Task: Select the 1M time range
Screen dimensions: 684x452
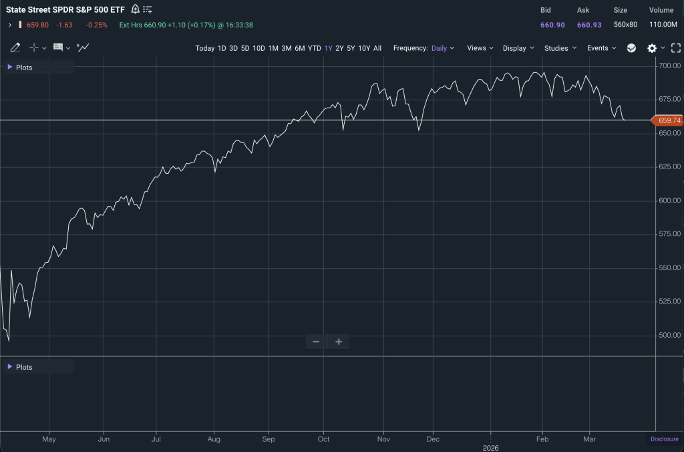Action: click(273, 48)
